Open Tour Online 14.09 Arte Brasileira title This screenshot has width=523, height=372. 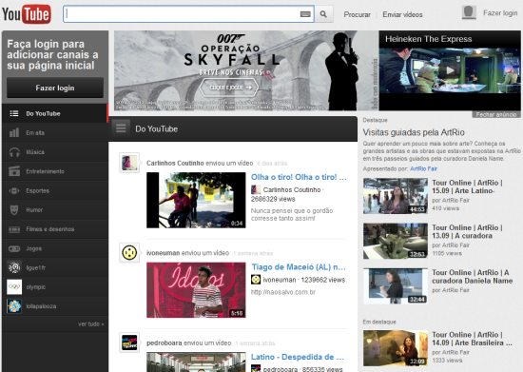(472, 339)
